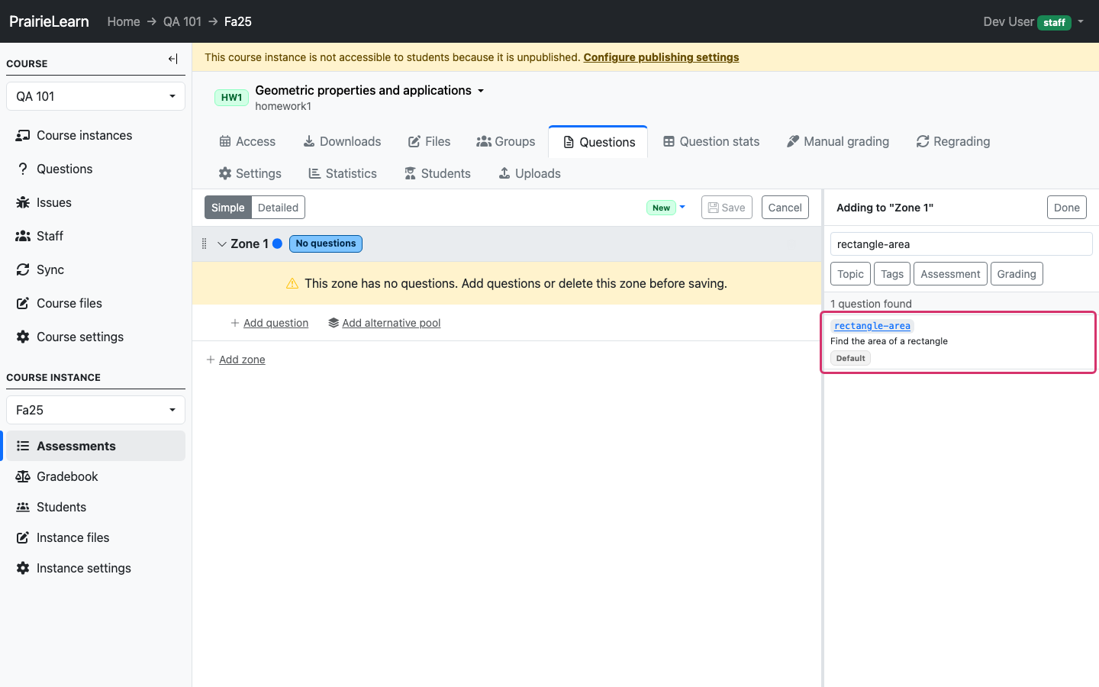The height and width of the screenshot is (687, 1099).
Task: Click the warning triangle icon in zone alert
Action: [x=292, y=283]
